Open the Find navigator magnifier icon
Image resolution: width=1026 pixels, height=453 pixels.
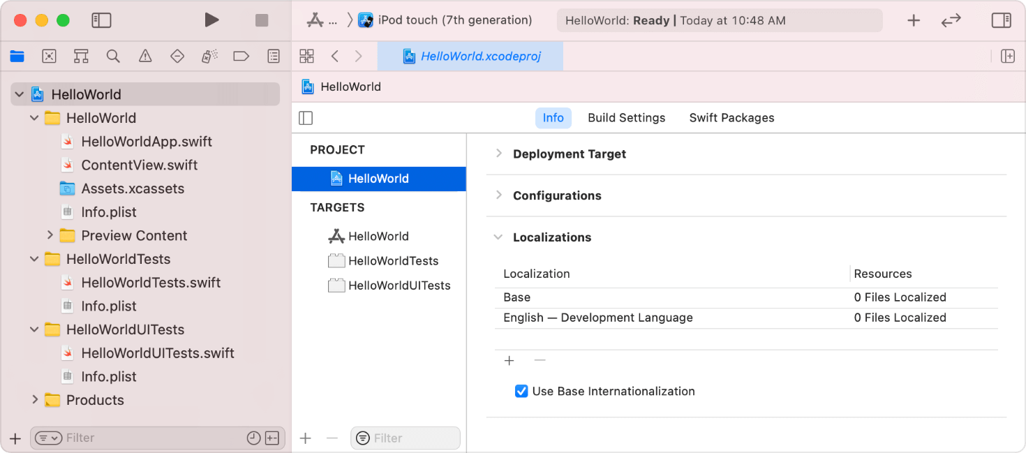113,57
